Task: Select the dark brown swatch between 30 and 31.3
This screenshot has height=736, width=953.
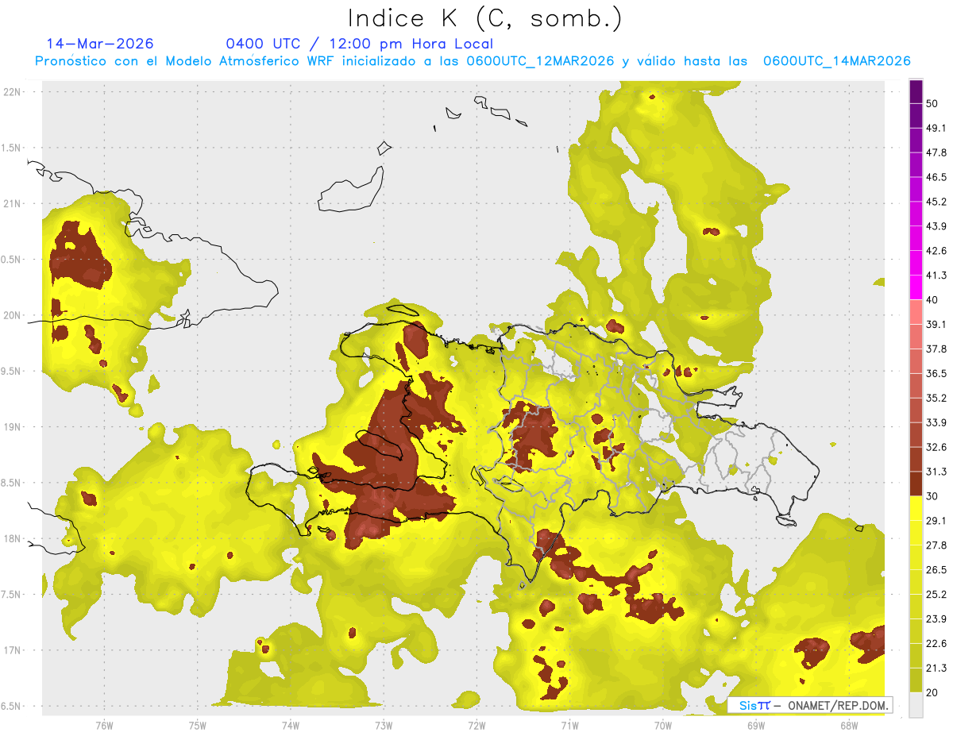Action: click(x=916, y=484)
